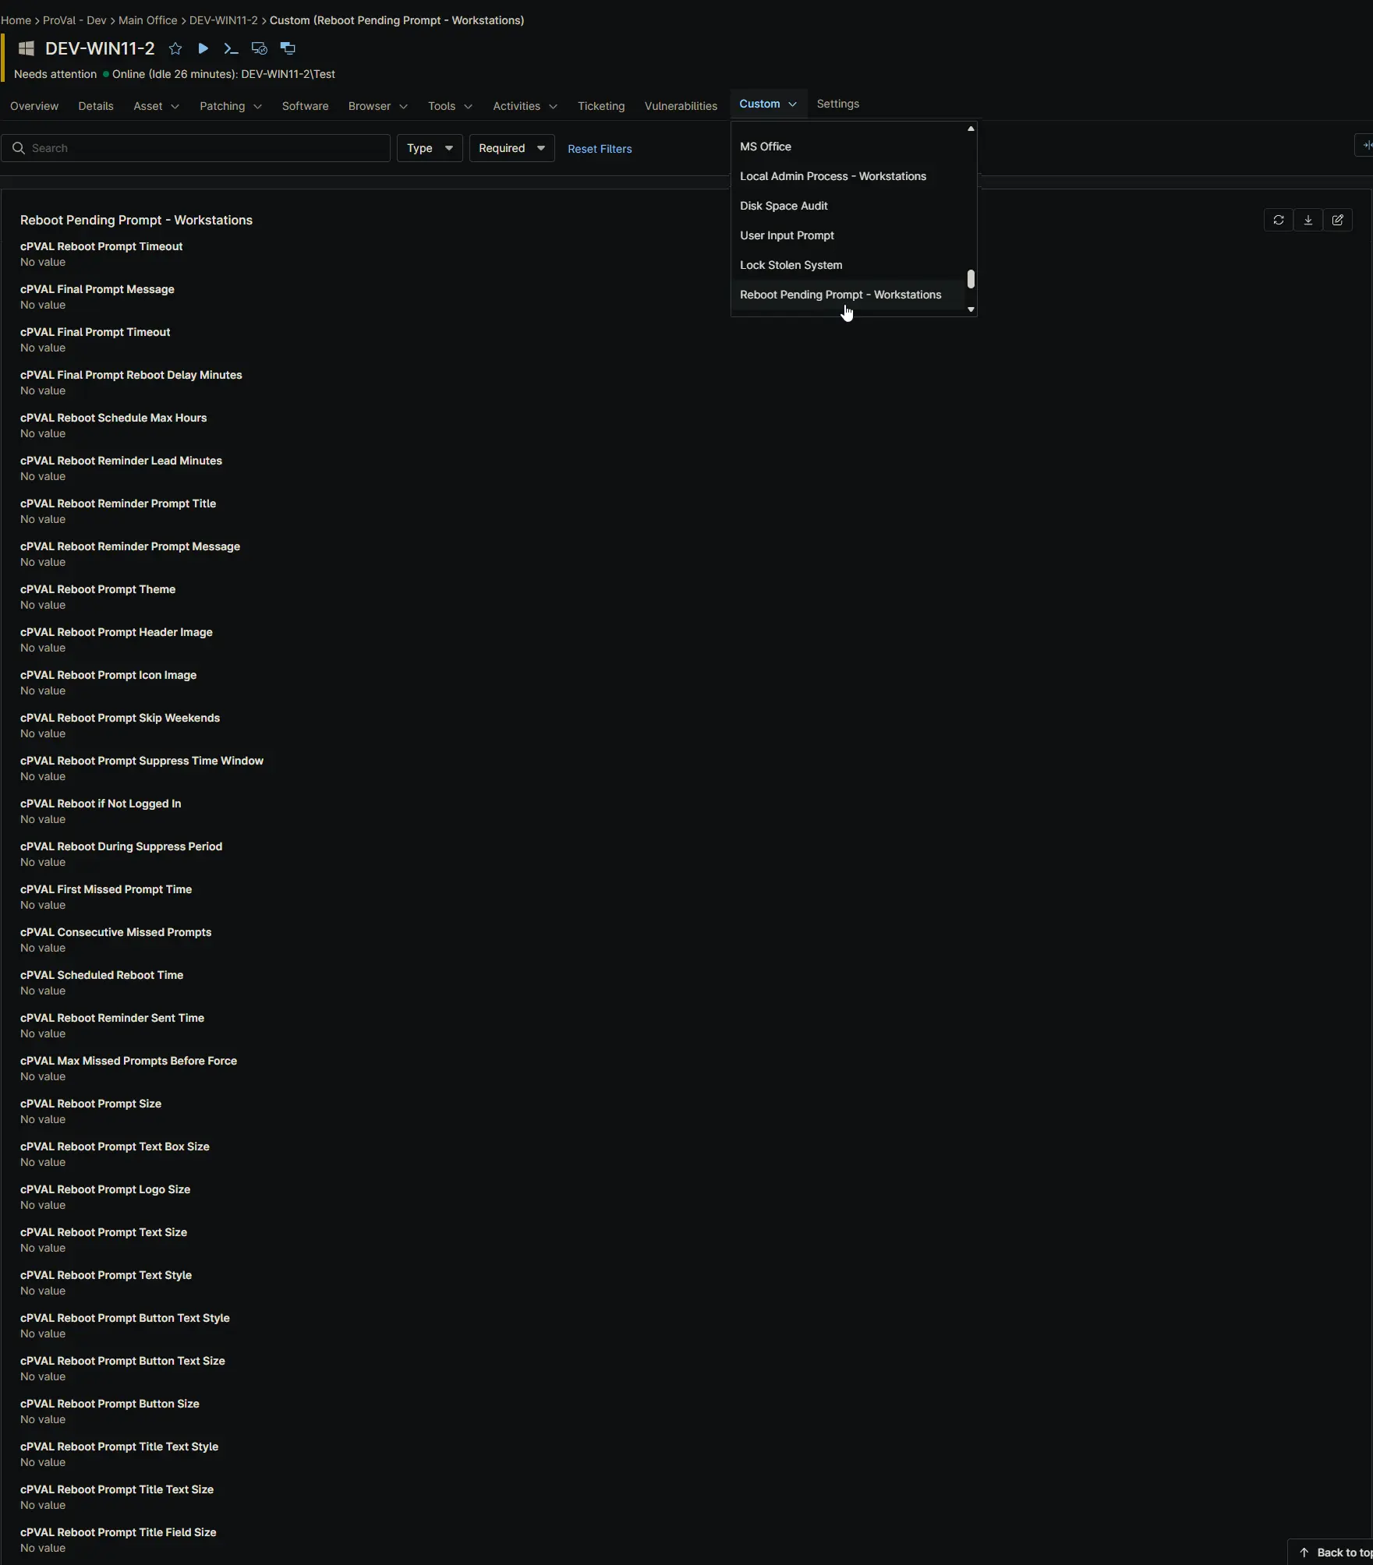
Task: Click the blue run/play icon
Action: pos(203,48)
